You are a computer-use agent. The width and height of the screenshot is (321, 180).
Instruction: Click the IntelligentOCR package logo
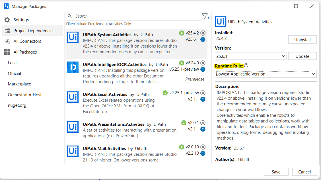tap(73, 67)
